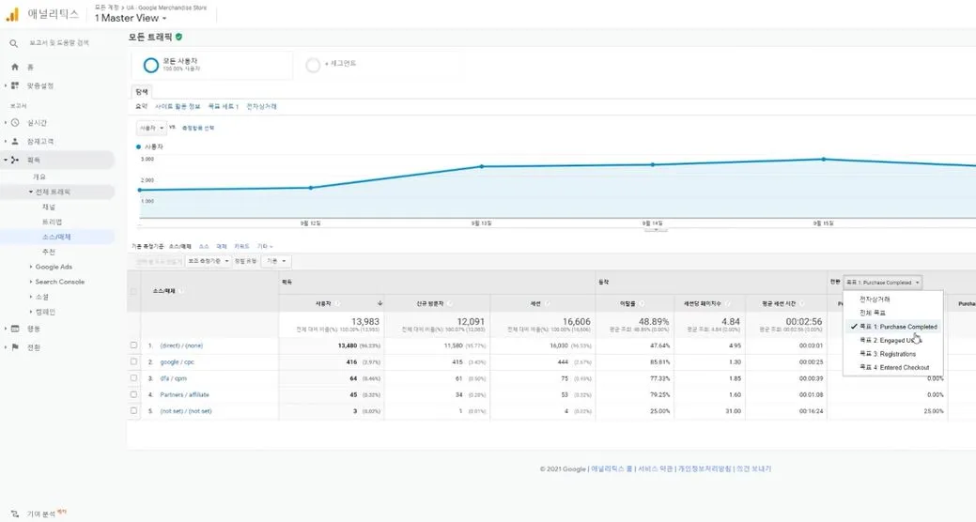Screen dimensions: 976x522
Task: Collapse the 전체 트래픽 tree section
Action: point(31,192)
